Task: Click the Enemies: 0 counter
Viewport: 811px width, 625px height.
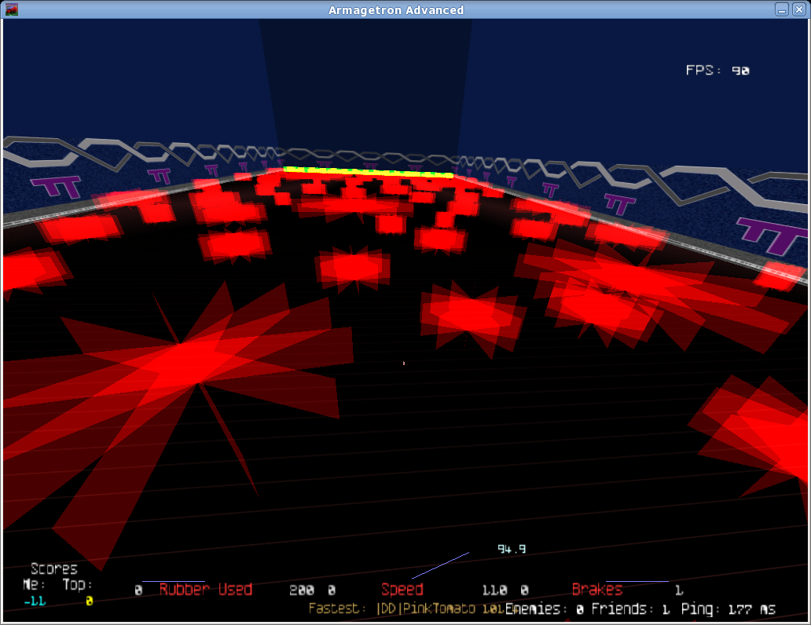Action: (545, 609)
